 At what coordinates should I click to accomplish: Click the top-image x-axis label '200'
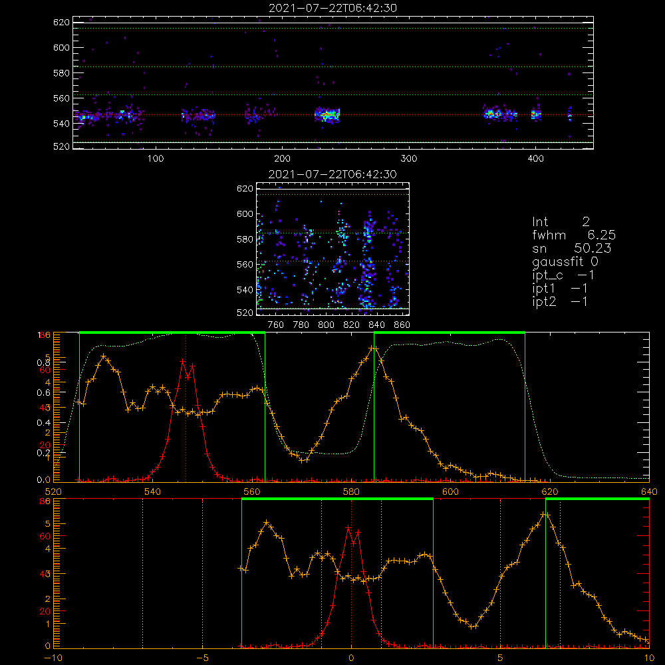point(282,159)
